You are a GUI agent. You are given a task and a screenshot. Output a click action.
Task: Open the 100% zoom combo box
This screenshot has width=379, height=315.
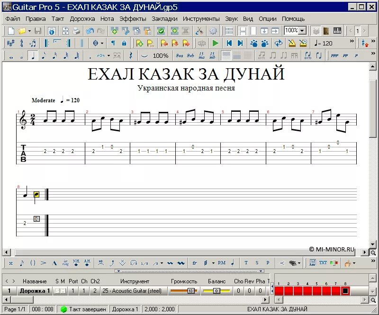point(295,31)
